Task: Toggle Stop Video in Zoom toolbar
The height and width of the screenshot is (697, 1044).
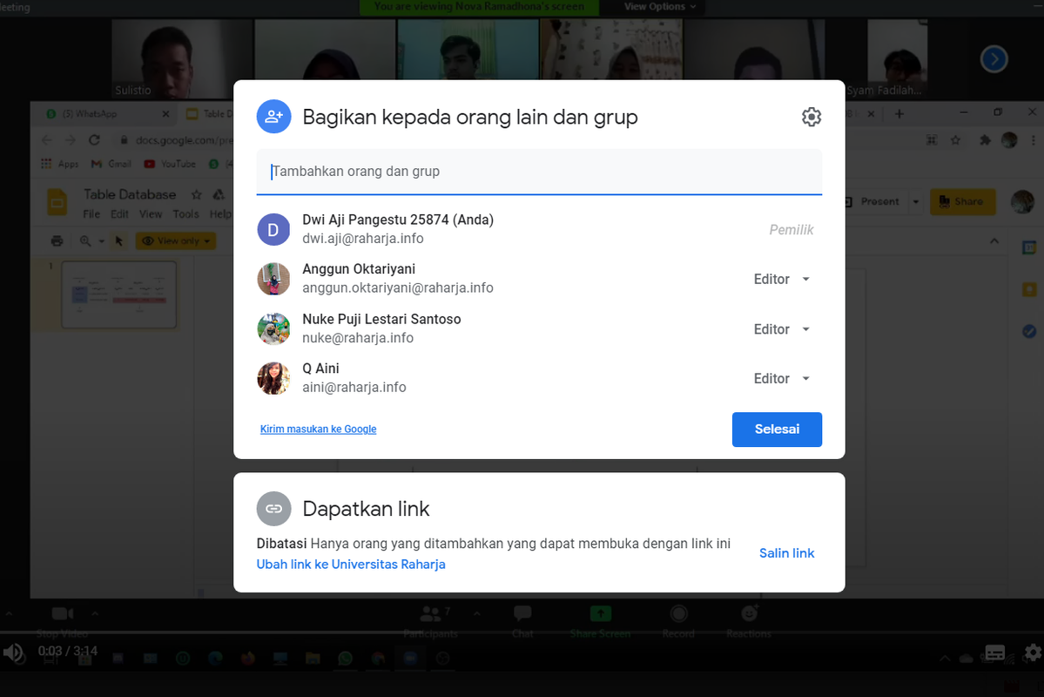Action: (x=62, y=622)
